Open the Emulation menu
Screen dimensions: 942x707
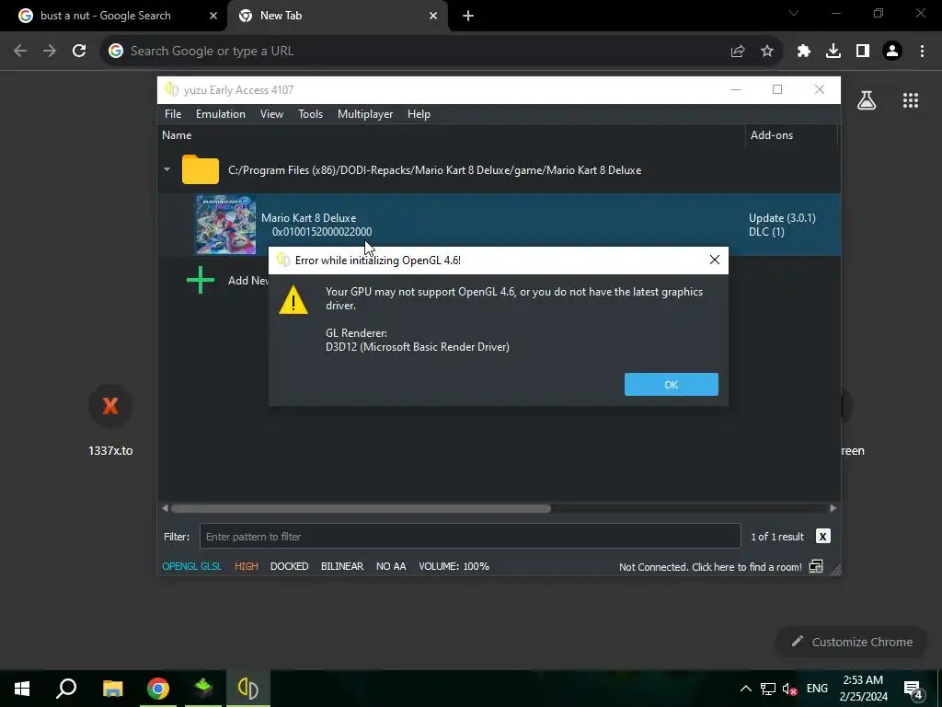click(221, 114)
